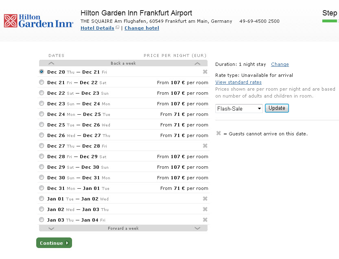The height and width of the screenshot is (259, 339).
Task: Click Forward a week label
Action: pyautogui.click(x=123, y=229)
